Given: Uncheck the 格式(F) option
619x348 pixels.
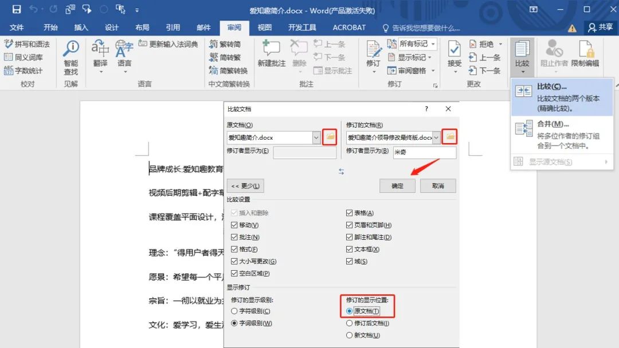Looking at the screenshot, I should pyautogui.click(x=234, y=250).
